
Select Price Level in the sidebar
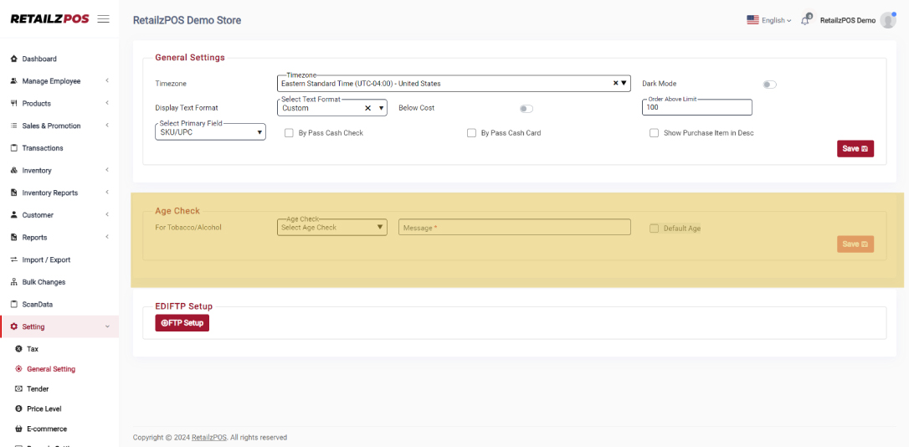(x=44, y=409)
